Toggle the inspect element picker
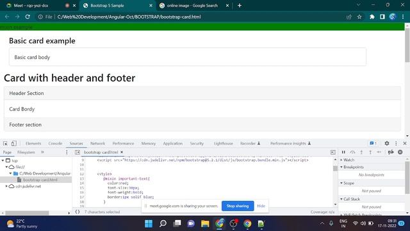Viewport: 410px width, 231px height. (x=5, y=144)
